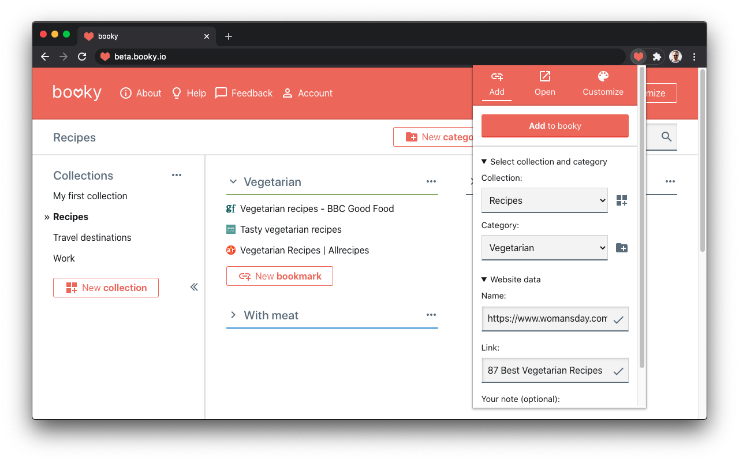739x462 pixels.
Task: Open the Tasty vegetarian recipes bookmark
Action: (292, 229)
